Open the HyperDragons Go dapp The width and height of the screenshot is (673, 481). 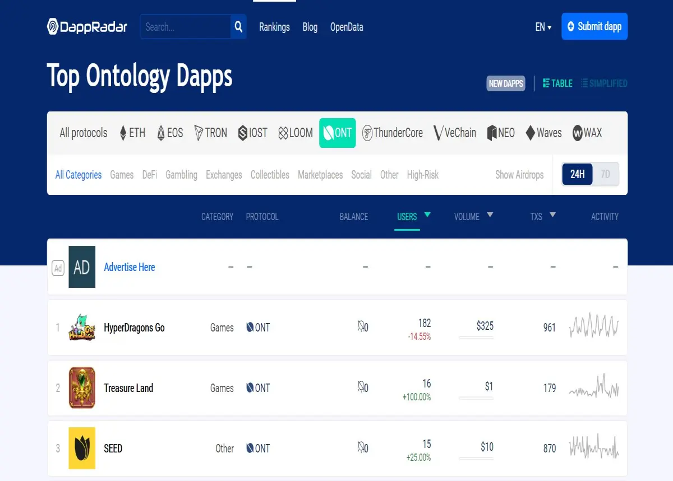134,328
